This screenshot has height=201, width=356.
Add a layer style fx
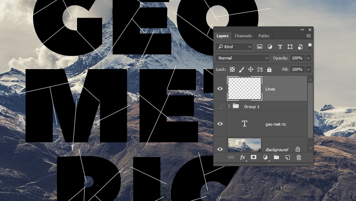tap(242, 157)
